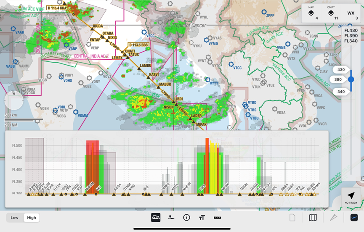The width and height of the screenshot is (364, 232).
Task: Open the document page icon
Action: pyautogui.click(x=292, y=218)
